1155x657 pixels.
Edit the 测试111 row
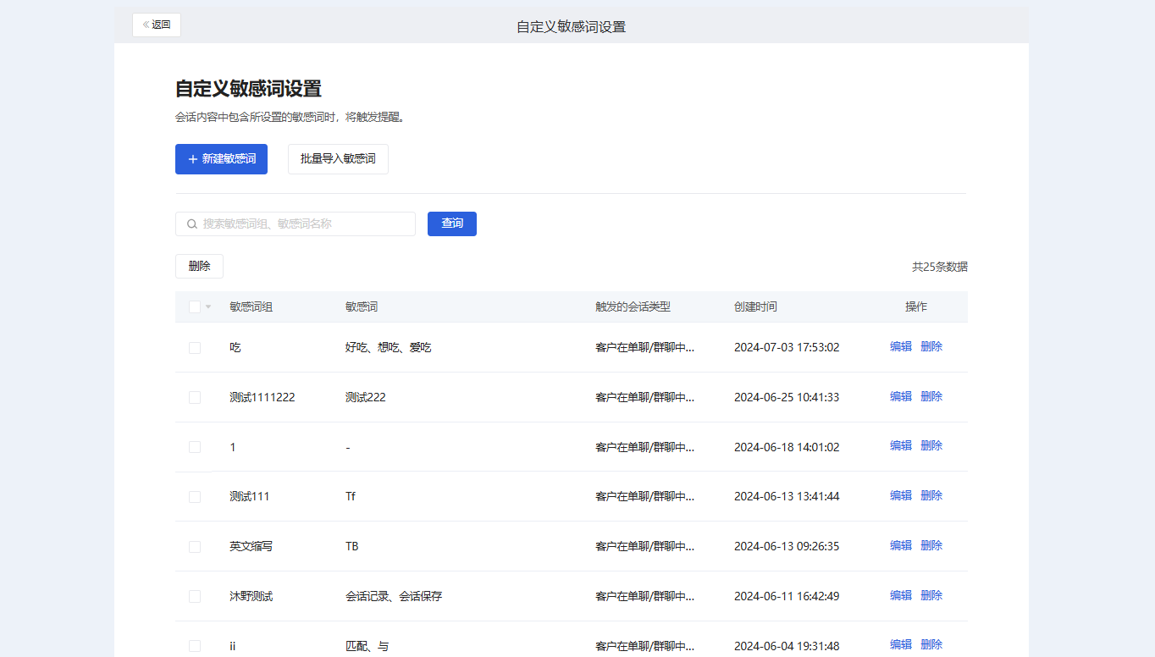click(901, 495)
